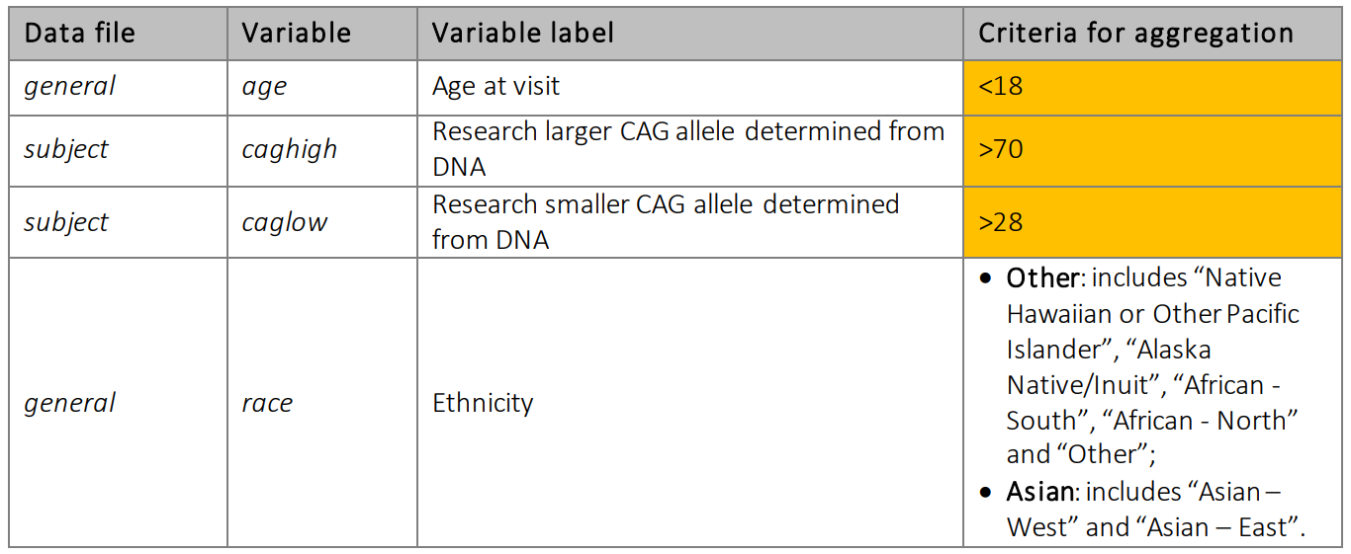Click the 'Age at visit' label

pos(495,87)
